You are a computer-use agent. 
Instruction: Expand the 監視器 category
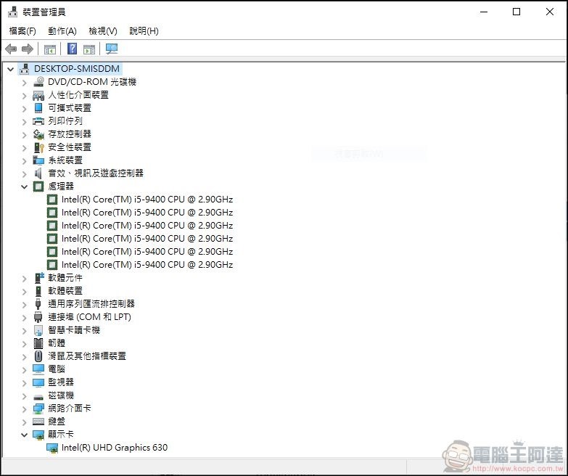tap(24, 383)
